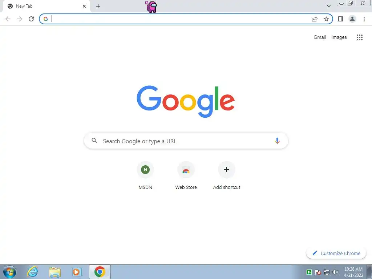Viewport: 372px width, 279px height.
Task: Click the Chrome taskbar button
Action: tap(100, 272)
